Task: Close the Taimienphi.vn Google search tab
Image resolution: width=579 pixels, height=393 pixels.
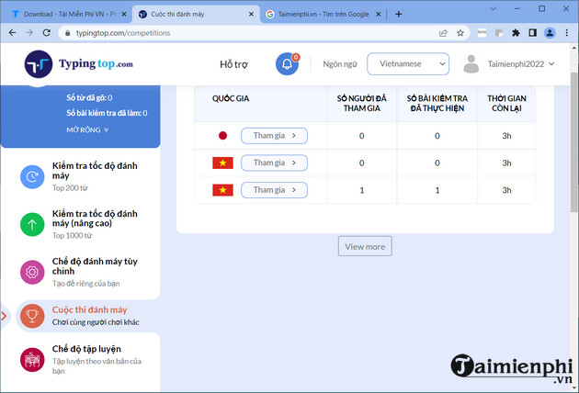Action: pos(378,14)
